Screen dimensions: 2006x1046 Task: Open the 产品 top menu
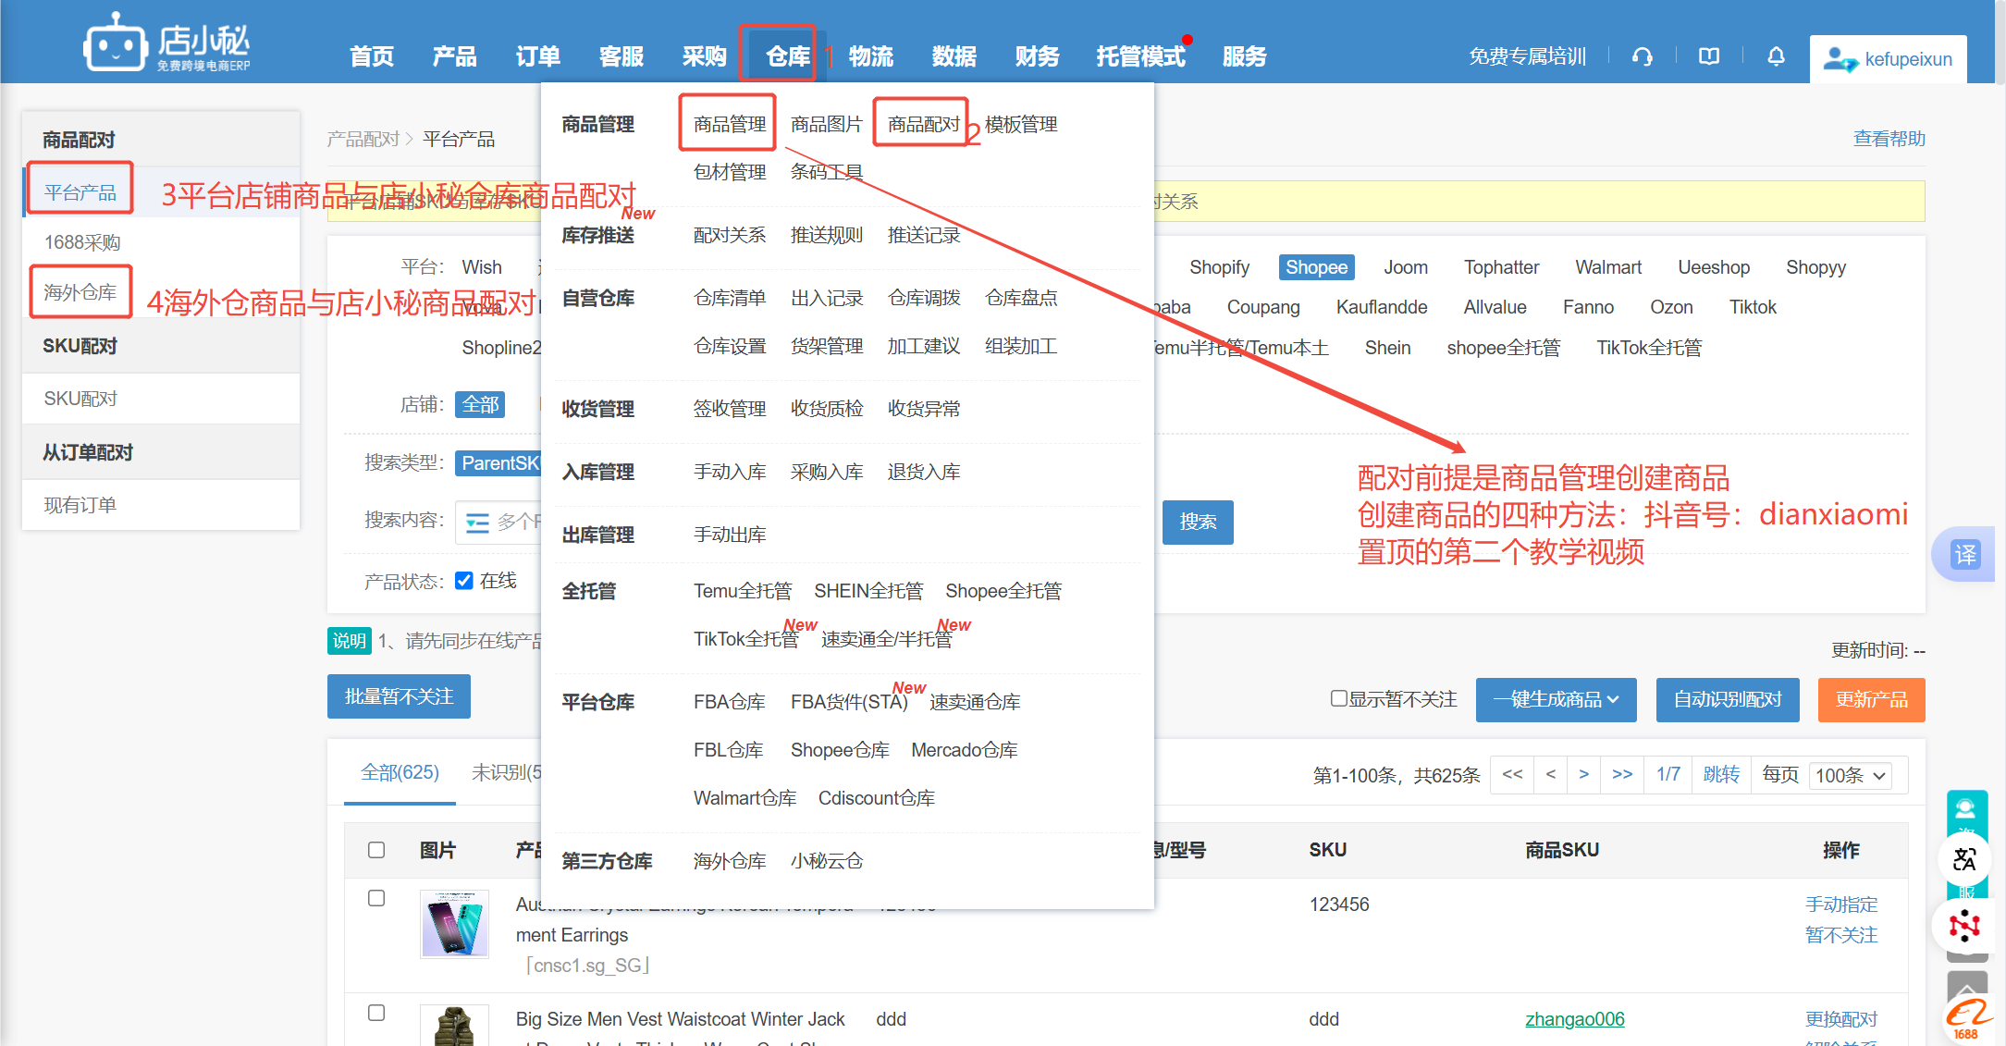point(454,56)
